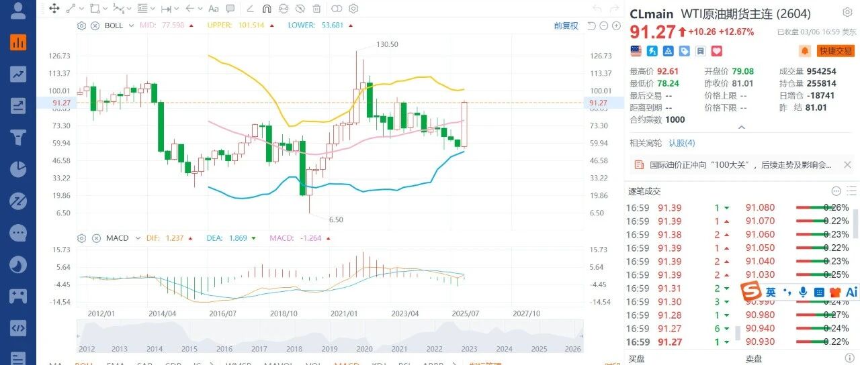860x365 pixels.
Task: Click the 2020 area in timeline navigator
Action: click(364, 349)
